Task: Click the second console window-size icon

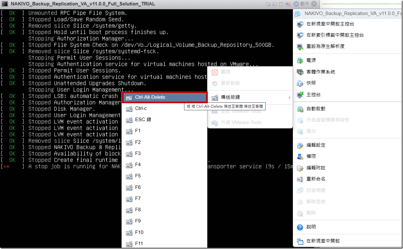Action: (275, 4)
